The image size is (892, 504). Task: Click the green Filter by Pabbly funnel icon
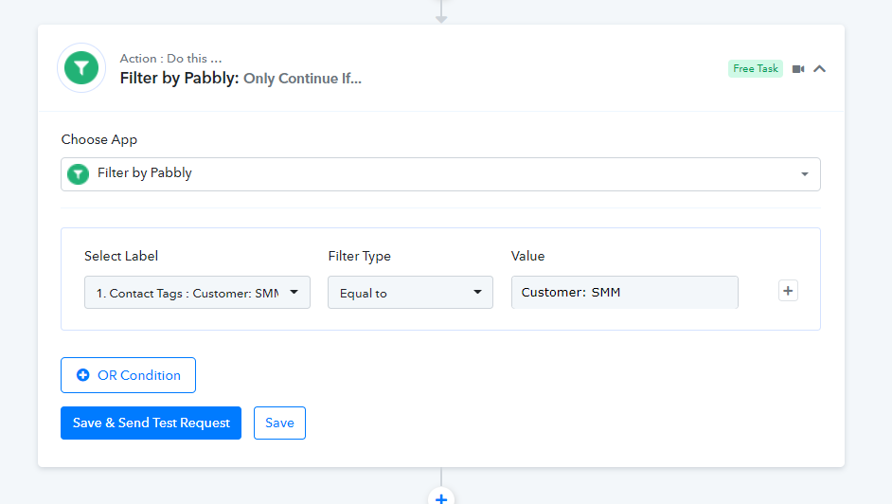click(81, 67)
